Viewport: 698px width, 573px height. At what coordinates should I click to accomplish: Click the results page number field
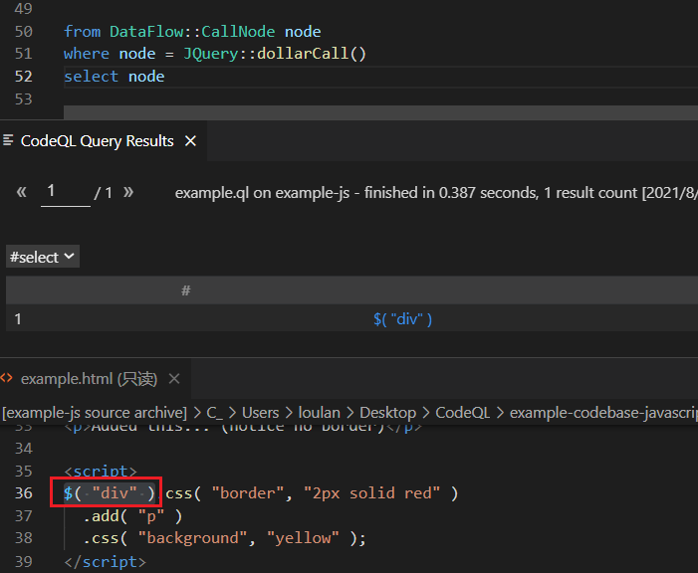point(66,193)
